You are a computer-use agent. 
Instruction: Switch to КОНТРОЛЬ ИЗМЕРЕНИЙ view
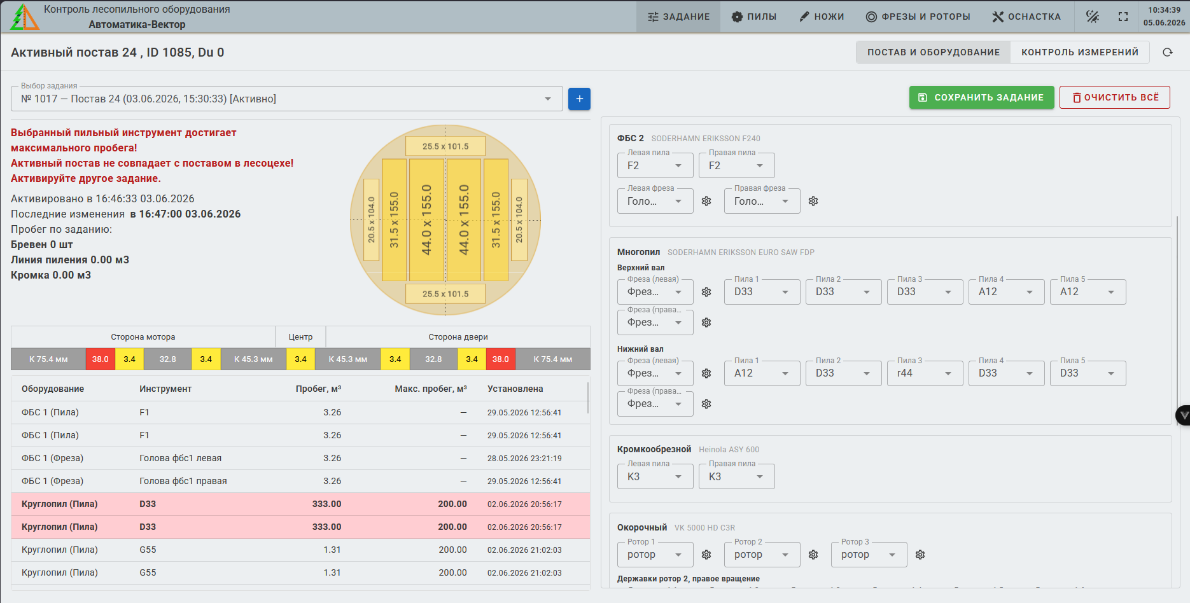point(1080,52)
